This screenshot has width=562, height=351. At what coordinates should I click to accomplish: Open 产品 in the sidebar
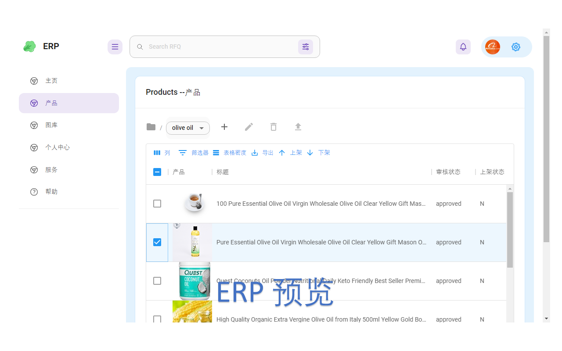pos(69,103)
